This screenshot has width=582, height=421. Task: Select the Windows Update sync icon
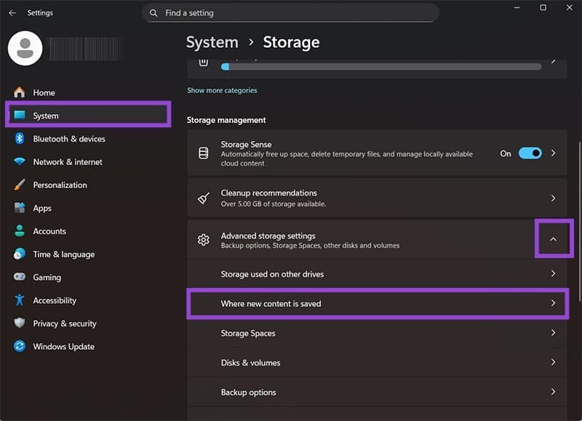pyautogui.click(x=20, y=347)
